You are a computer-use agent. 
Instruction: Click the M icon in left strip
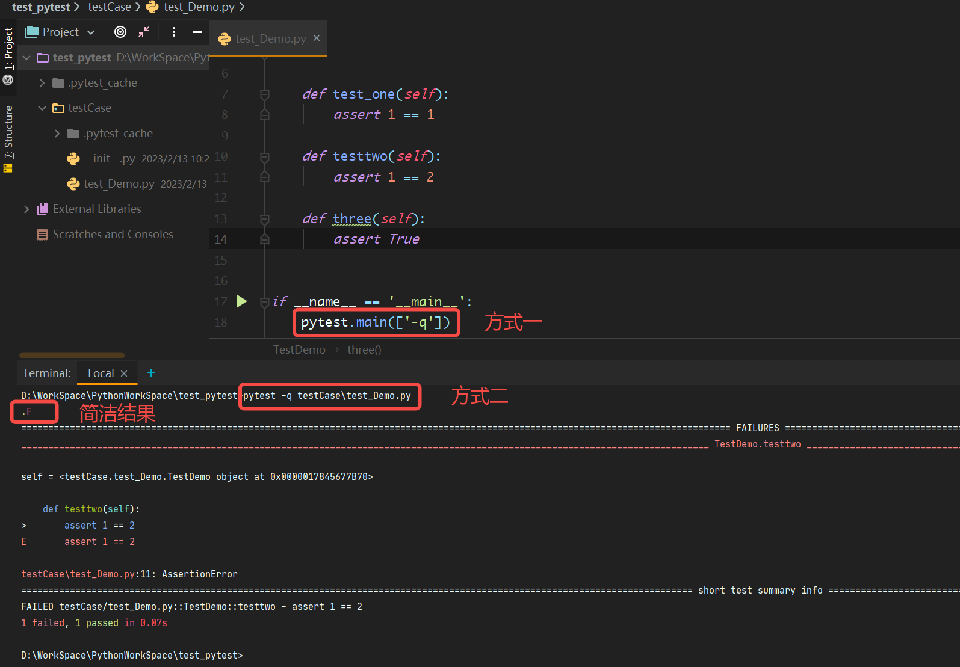point(8,80)
